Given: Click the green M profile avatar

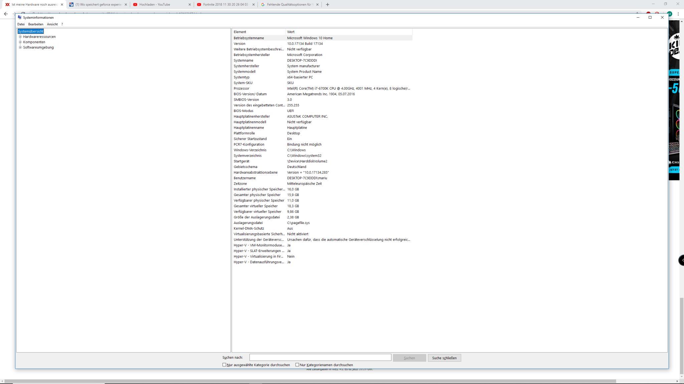Looking at the screenshot, I should tap(669, 14).
